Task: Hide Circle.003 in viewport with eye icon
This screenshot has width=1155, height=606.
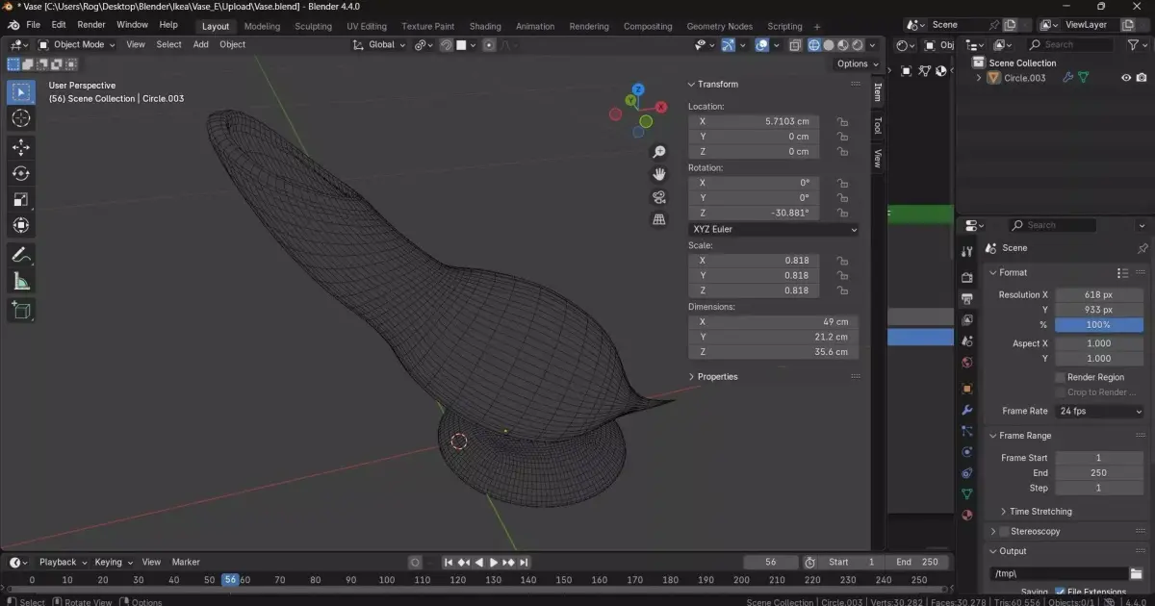Action: [x=1126, y=78]
